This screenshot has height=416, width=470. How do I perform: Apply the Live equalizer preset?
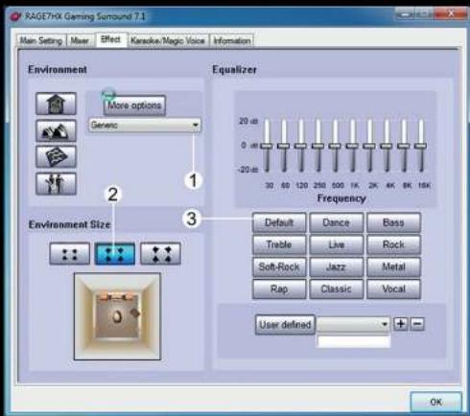(336, 244)
